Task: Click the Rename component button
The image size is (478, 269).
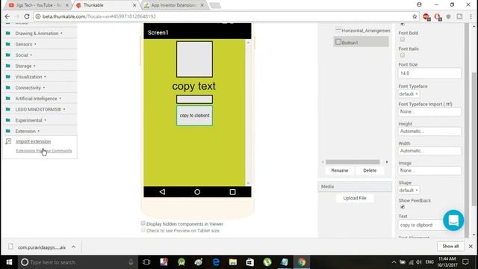Action: coord(340,170)
